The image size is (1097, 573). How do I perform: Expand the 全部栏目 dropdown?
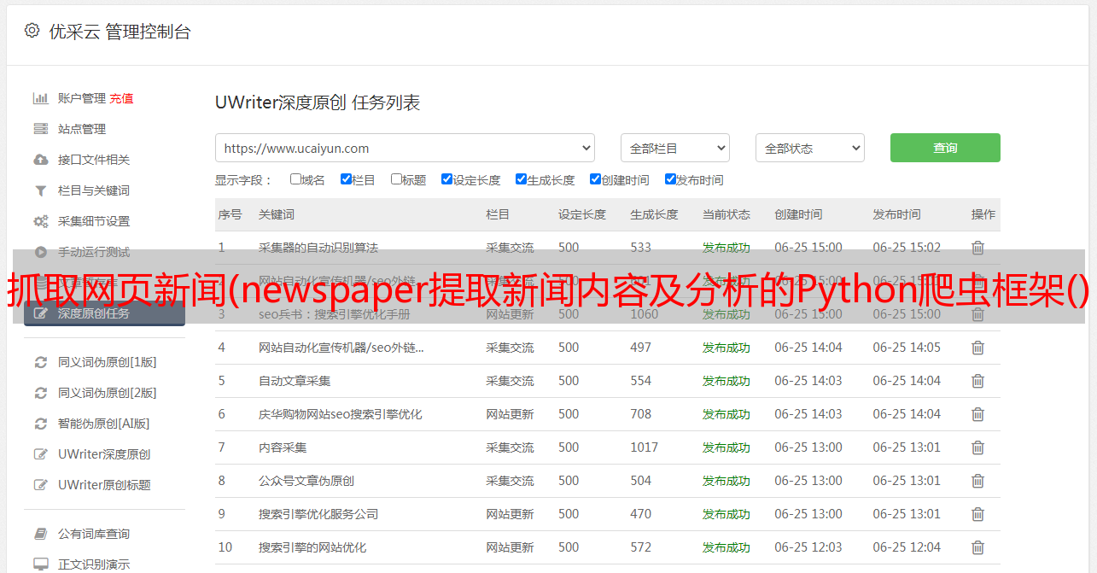tap(674, 148)
